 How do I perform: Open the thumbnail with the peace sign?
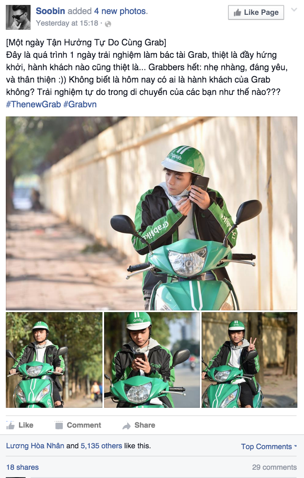pyautogui.click(x=249, y=360)
